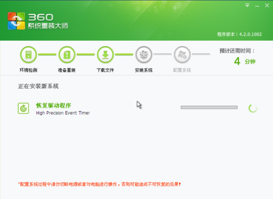
Task: Click the 程序版本 4.2.0.1002 text
Action: (x=240, y=34)
